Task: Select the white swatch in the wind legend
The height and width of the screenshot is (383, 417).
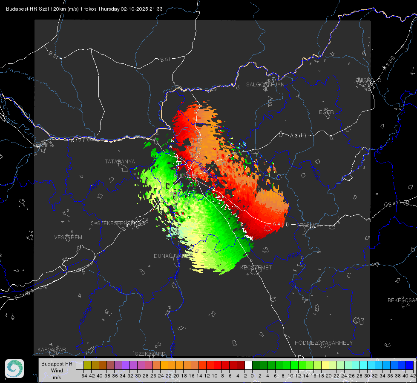Action: (248, 365)
